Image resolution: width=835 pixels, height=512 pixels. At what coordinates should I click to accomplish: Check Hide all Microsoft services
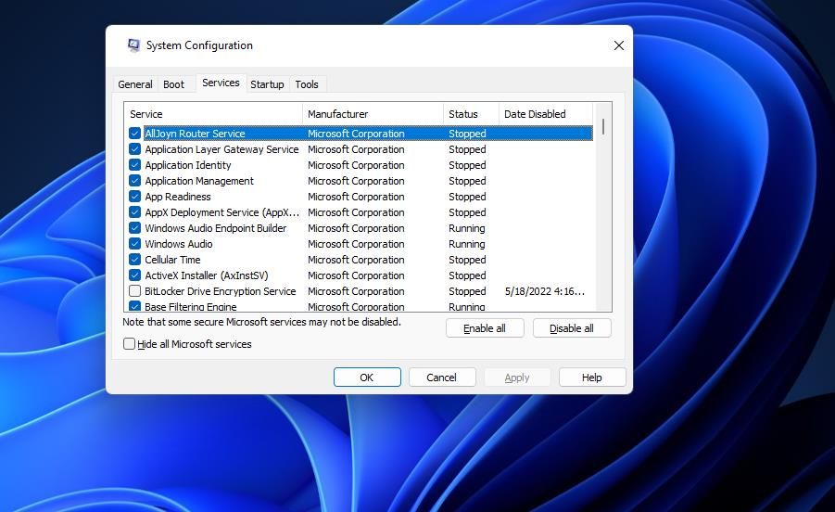129,343
